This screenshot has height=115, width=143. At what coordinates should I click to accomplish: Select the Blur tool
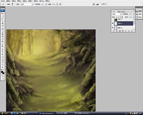[3, 44]
